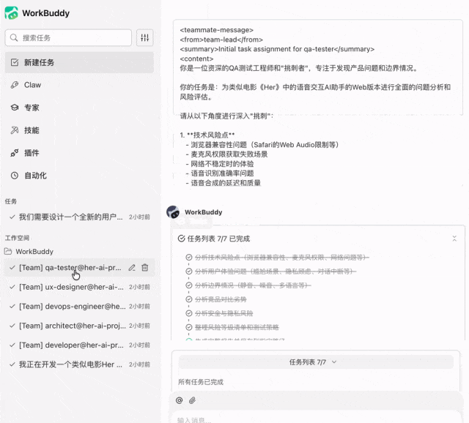The height and width of the screenshot is (423, 469).
Task: Toggle the '分析技术风险点' task checkmark
Action: click(189, 258)
